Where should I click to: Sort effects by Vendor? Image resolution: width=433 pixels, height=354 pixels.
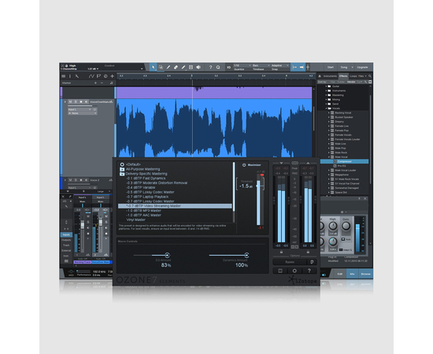(351, 82)
